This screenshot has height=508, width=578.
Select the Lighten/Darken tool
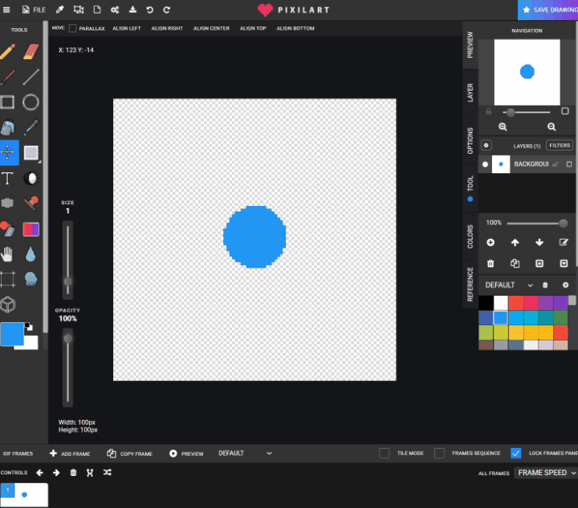(x=31, y=179)
